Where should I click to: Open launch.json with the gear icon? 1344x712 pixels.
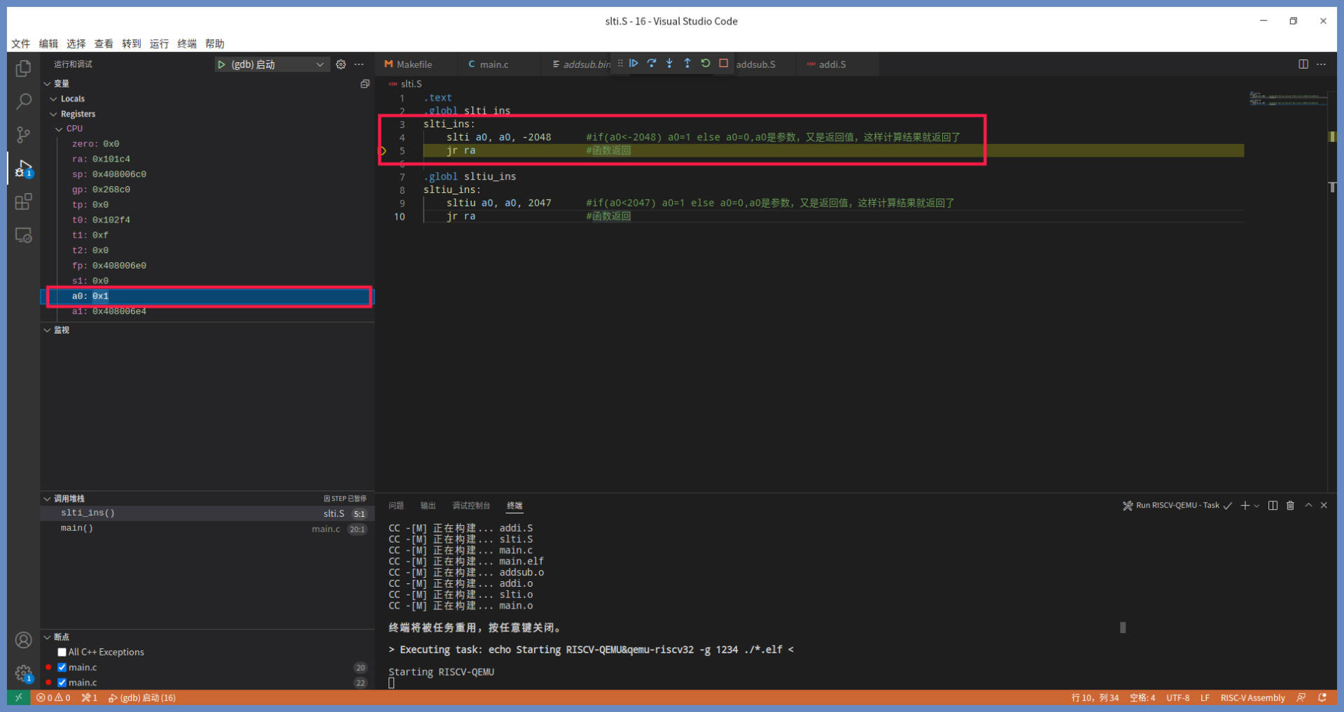341,64
